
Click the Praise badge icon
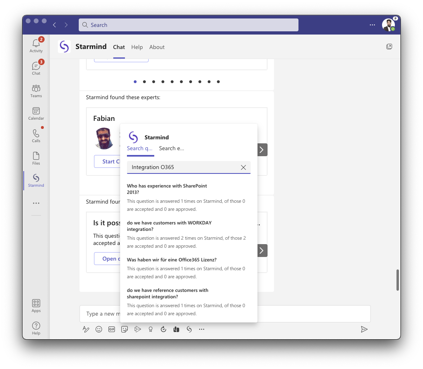point(151,329)
